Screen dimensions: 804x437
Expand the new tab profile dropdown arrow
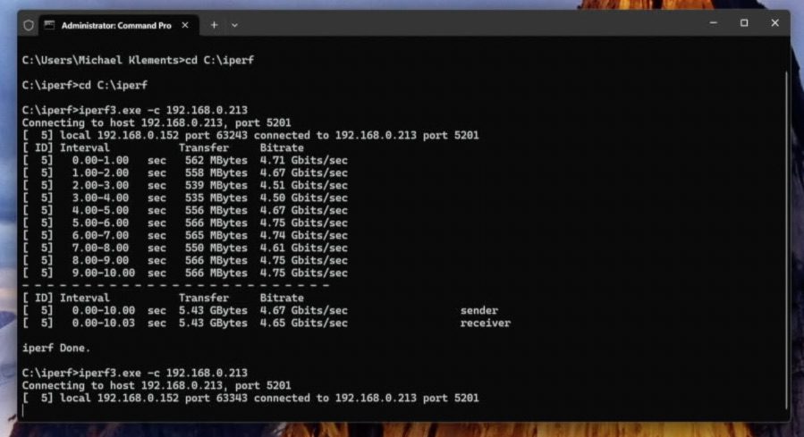(234, 25)
